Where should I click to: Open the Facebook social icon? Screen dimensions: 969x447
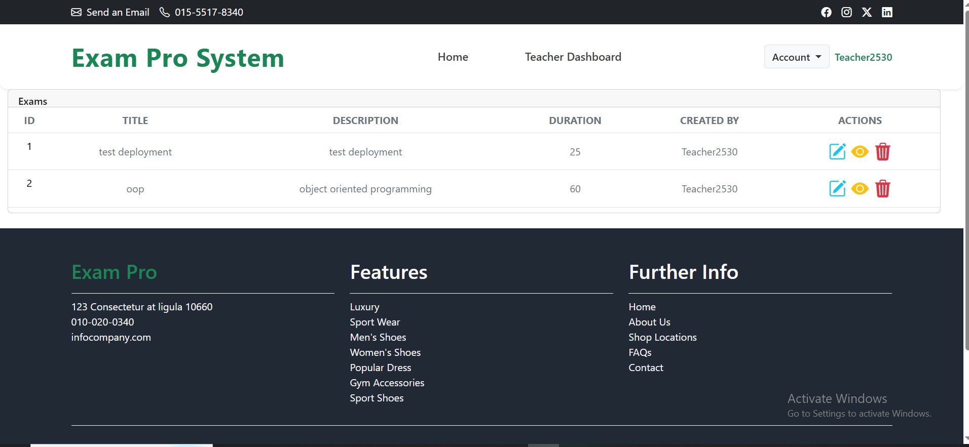click(x=826, y=12)
